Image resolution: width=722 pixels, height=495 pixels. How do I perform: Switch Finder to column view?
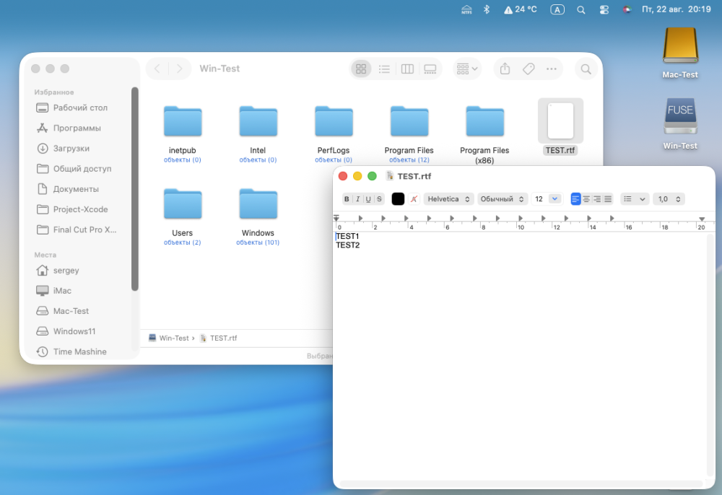407,69
